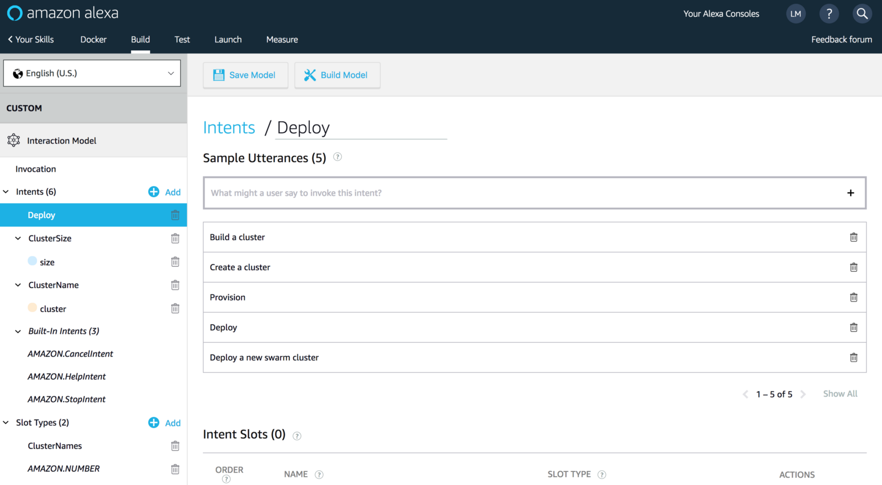This screenshot has height=485, width=882.
Task: Click the search magnifier icon in header
Action: coord(862,14)
